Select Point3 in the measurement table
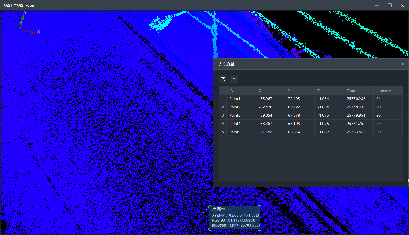This screenshot has height=235, width=409. point(235,115)
